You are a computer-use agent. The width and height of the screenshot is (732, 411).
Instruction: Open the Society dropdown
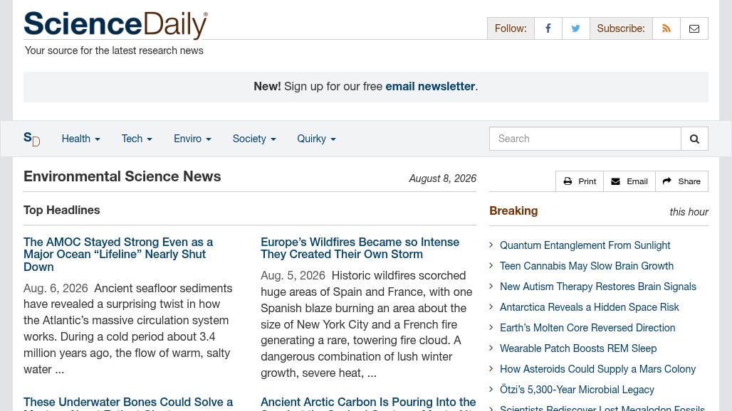(x=254, y=139)
